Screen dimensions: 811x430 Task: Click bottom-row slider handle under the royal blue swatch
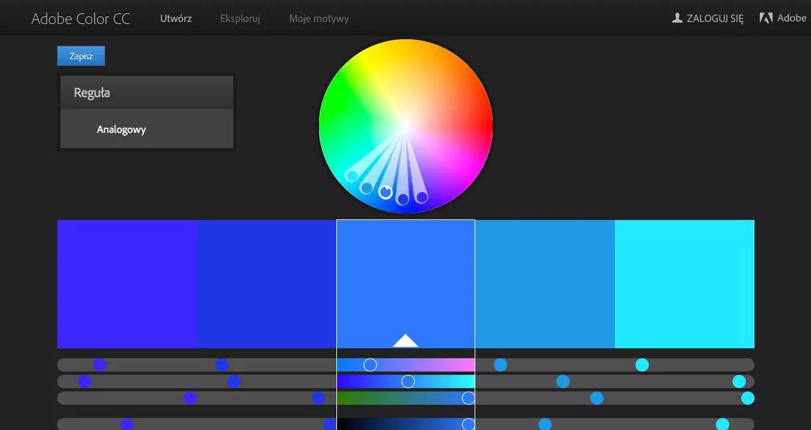pos(329,424)
